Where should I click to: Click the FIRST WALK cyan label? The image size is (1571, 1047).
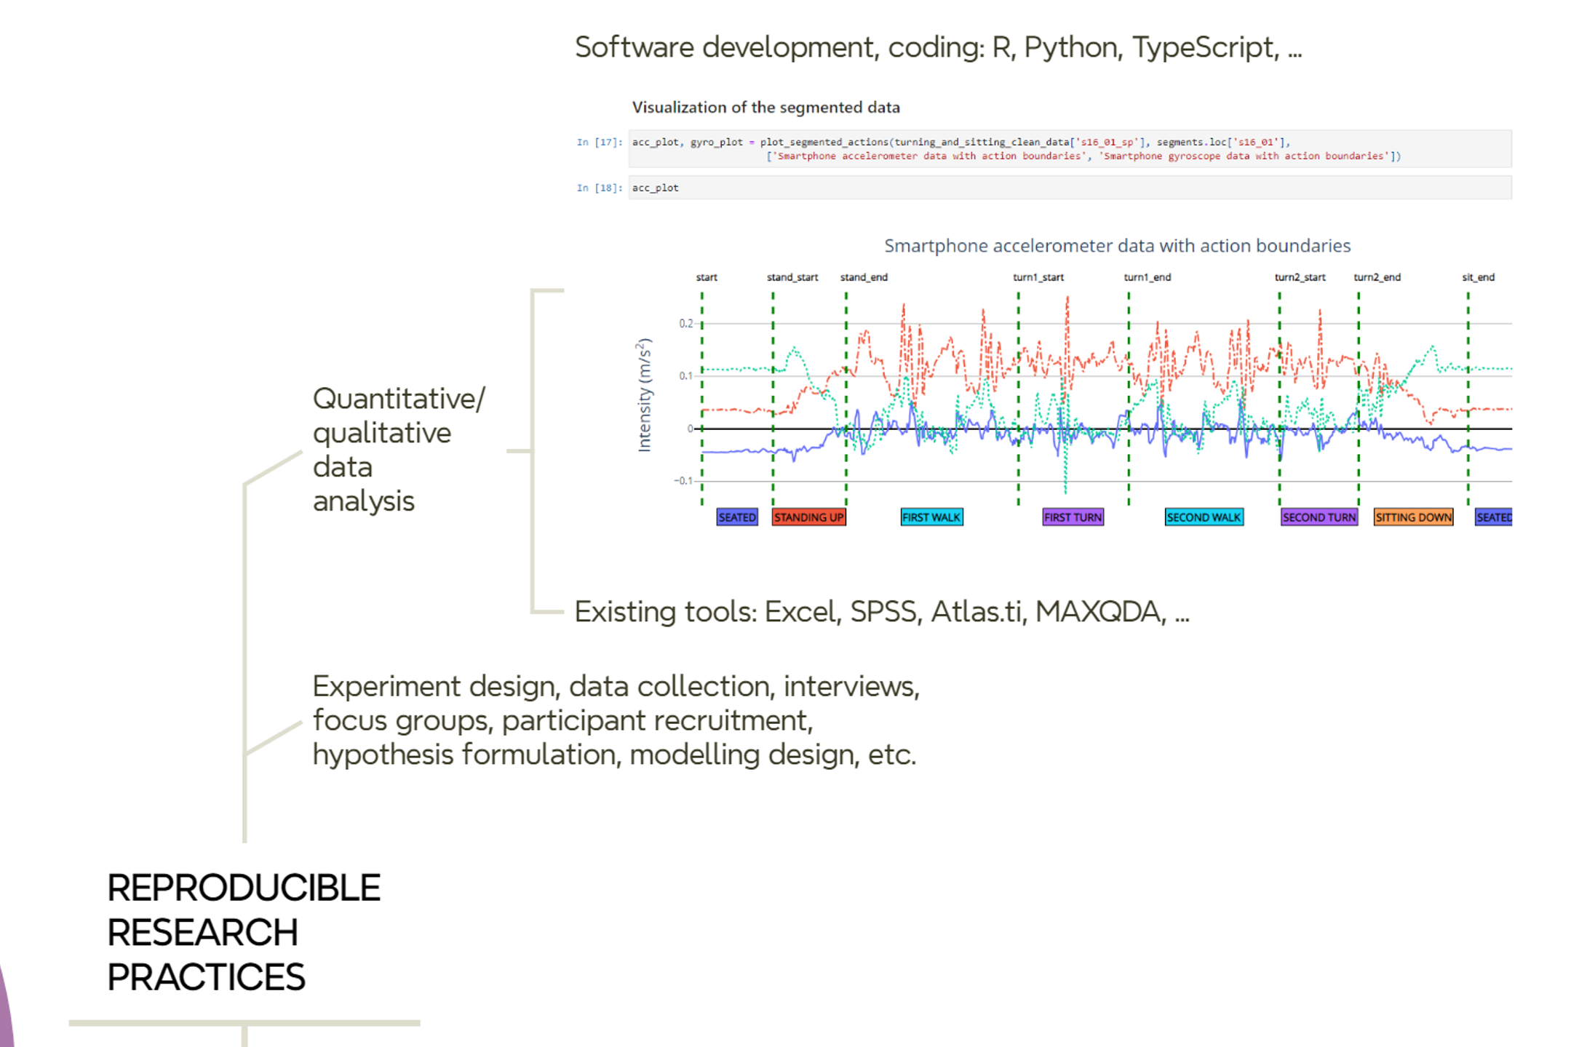pos(931,517)
